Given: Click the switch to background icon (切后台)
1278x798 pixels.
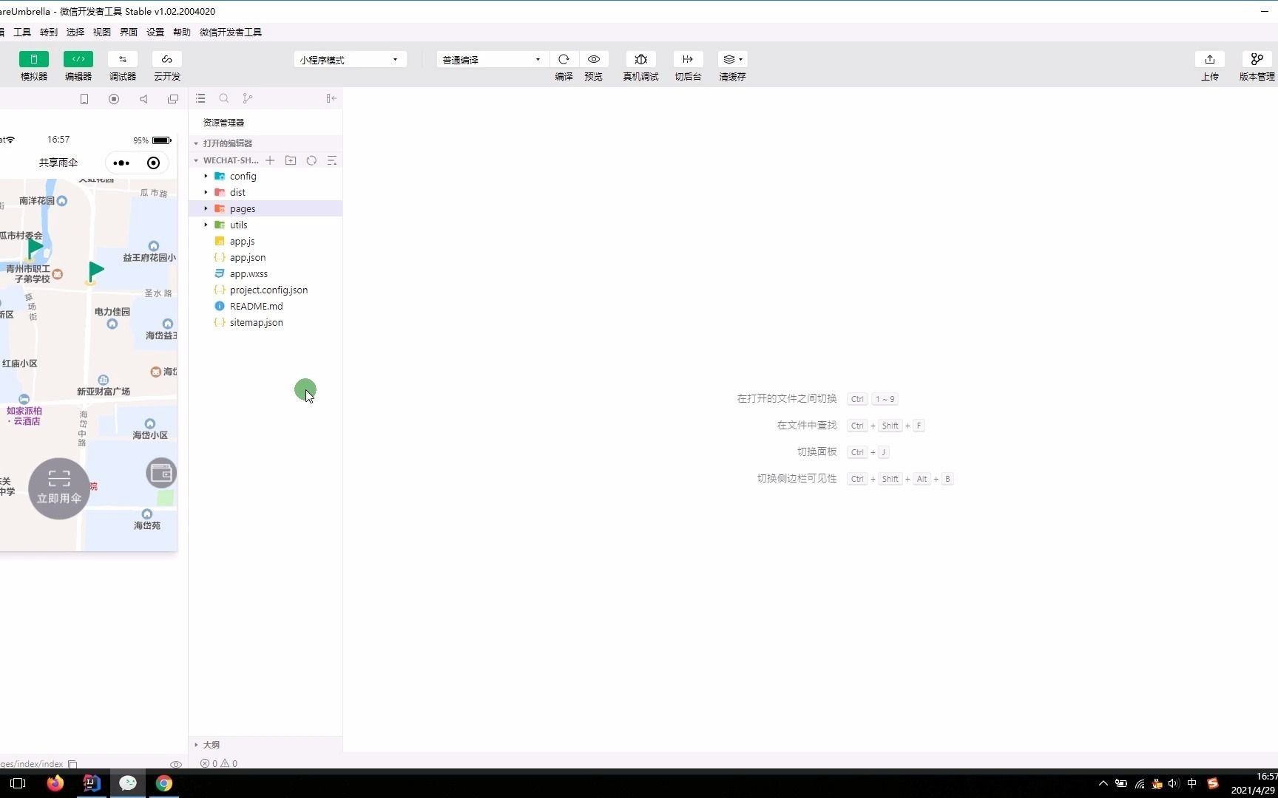Looking at the screenshot, I should 688,59.
